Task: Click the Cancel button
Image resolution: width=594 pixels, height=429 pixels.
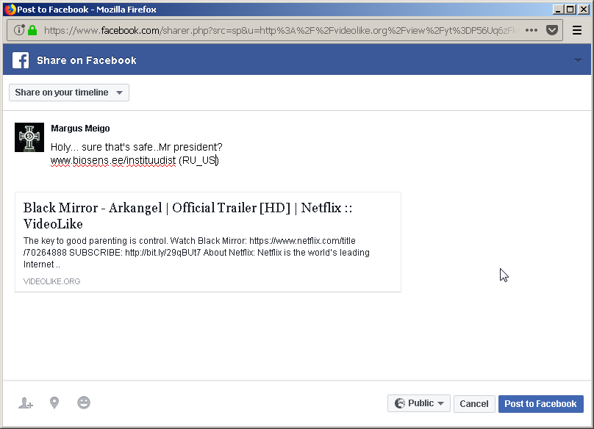Action: click(x=474, y=403)
